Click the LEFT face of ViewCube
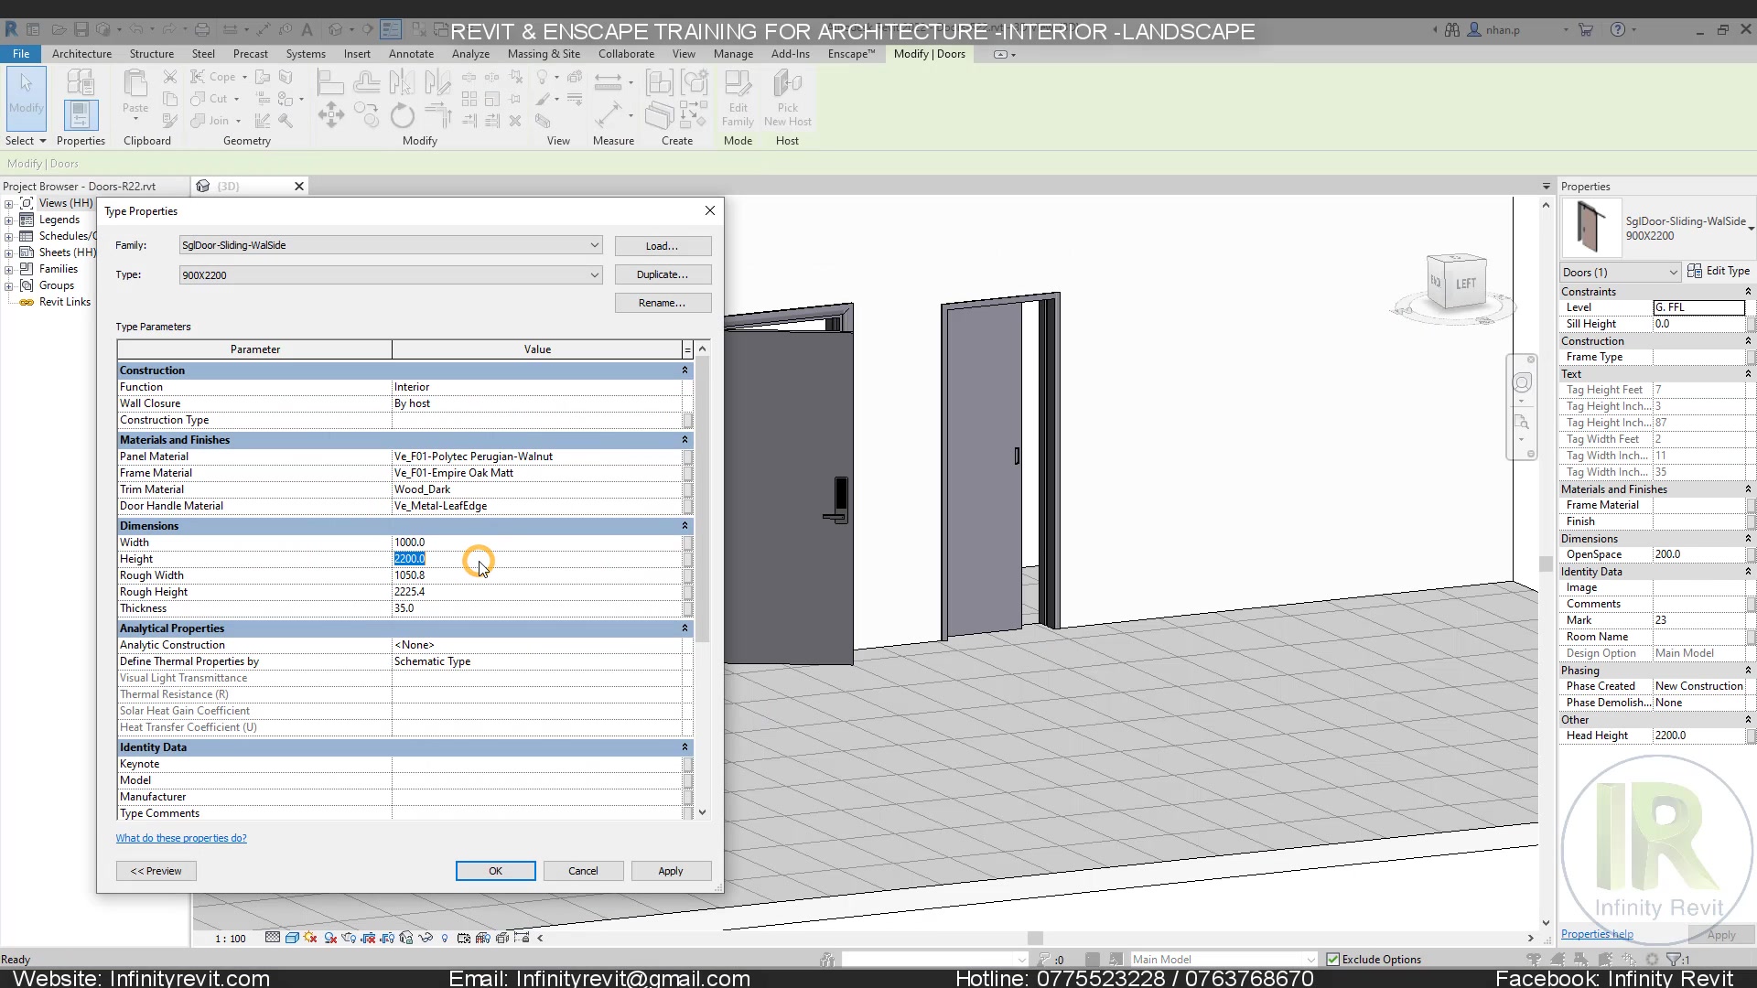 (1465, 284)
